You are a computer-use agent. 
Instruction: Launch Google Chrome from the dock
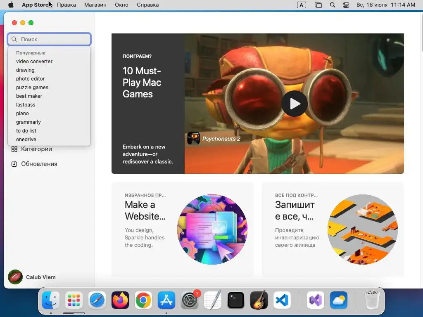[143, 300]
